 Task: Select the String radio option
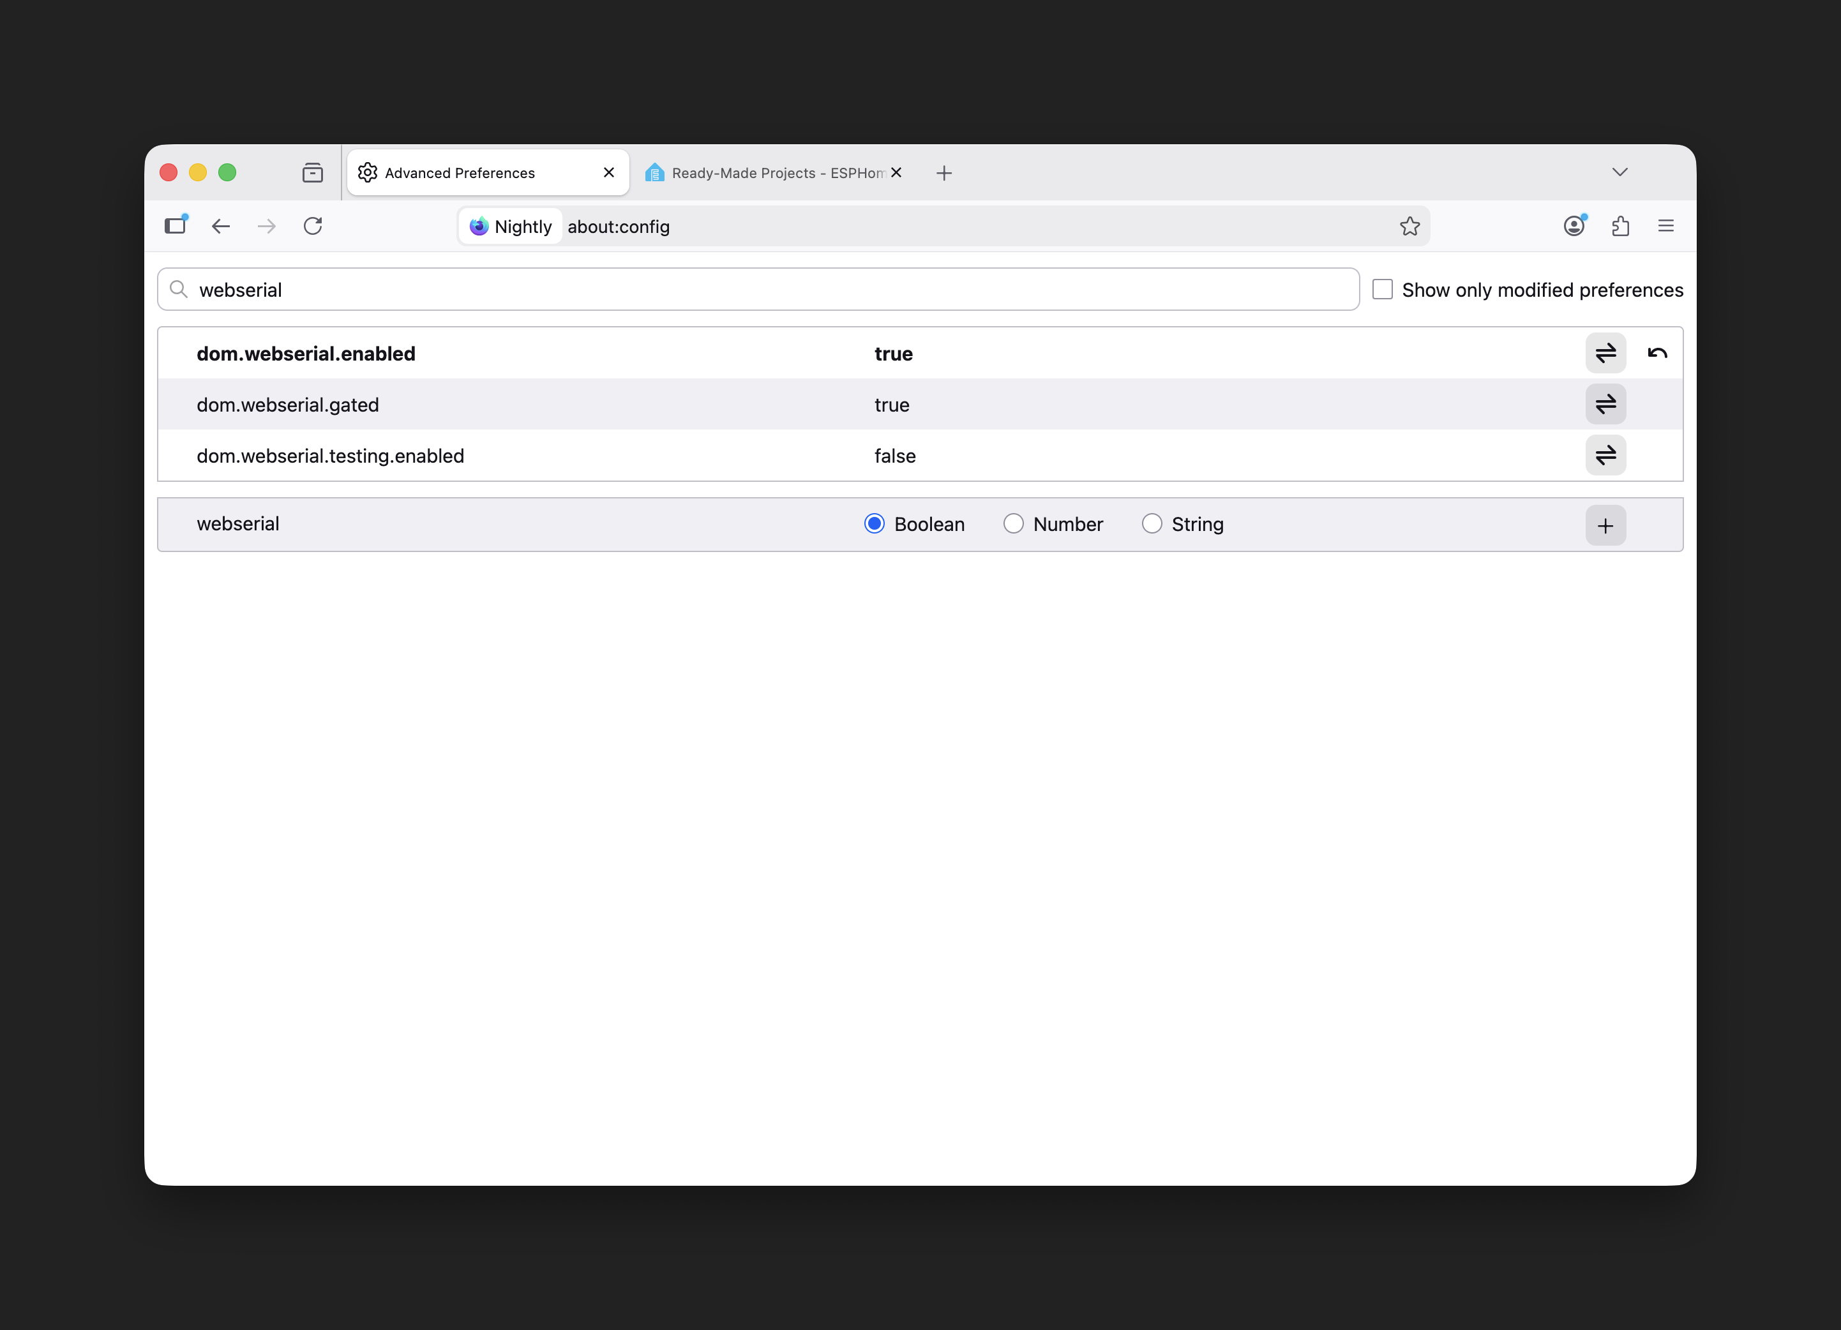[x=1151, y=524]
